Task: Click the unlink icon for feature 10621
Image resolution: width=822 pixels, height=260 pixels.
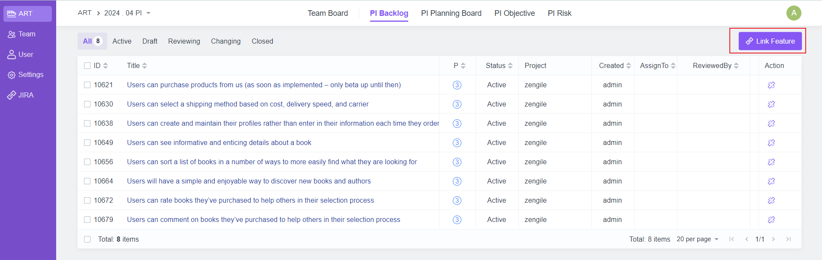Action: [x=771, y=85]
